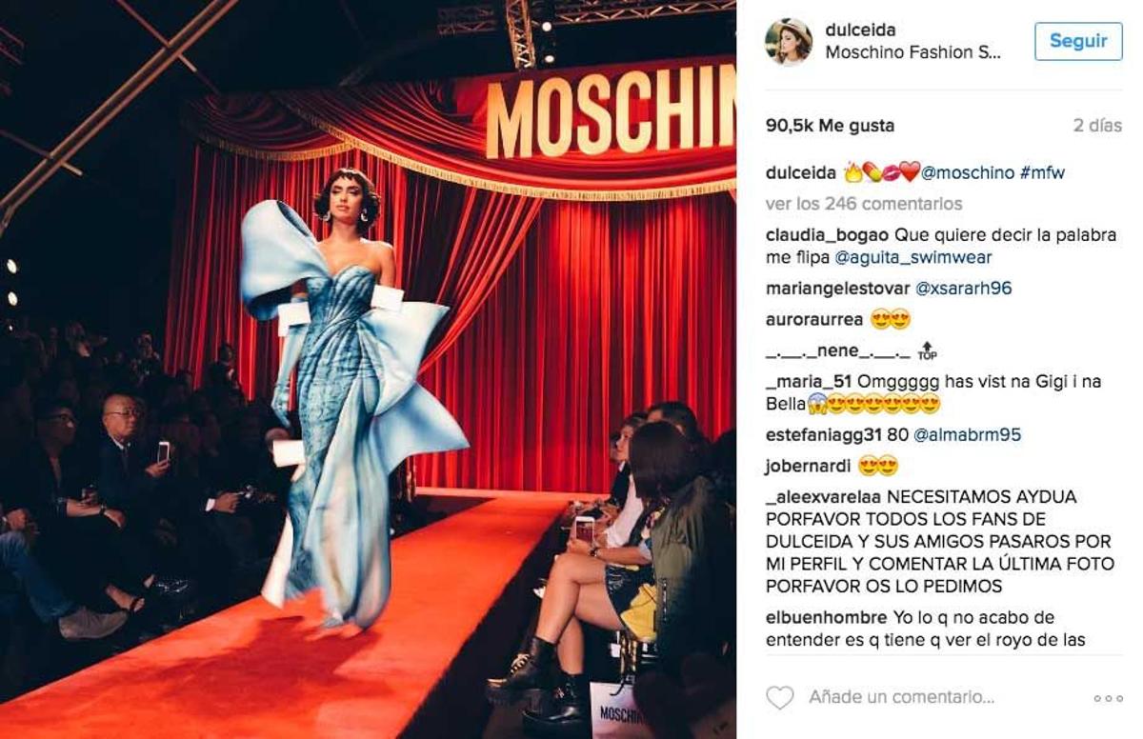Screen dimensions: 1143x739
Task: Open aurorаurrea commenter profile
Action: pyautogui.click(x=815, y=320)
